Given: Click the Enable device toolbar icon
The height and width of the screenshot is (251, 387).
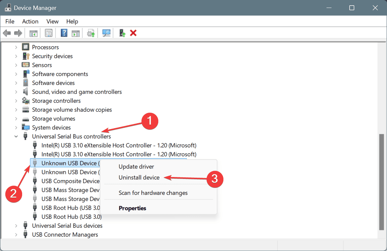Looking at the screenshot, I should 122,33.
